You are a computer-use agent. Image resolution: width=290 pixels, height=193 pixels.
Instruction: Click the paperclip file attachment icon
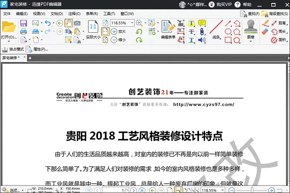click(202, 31)
